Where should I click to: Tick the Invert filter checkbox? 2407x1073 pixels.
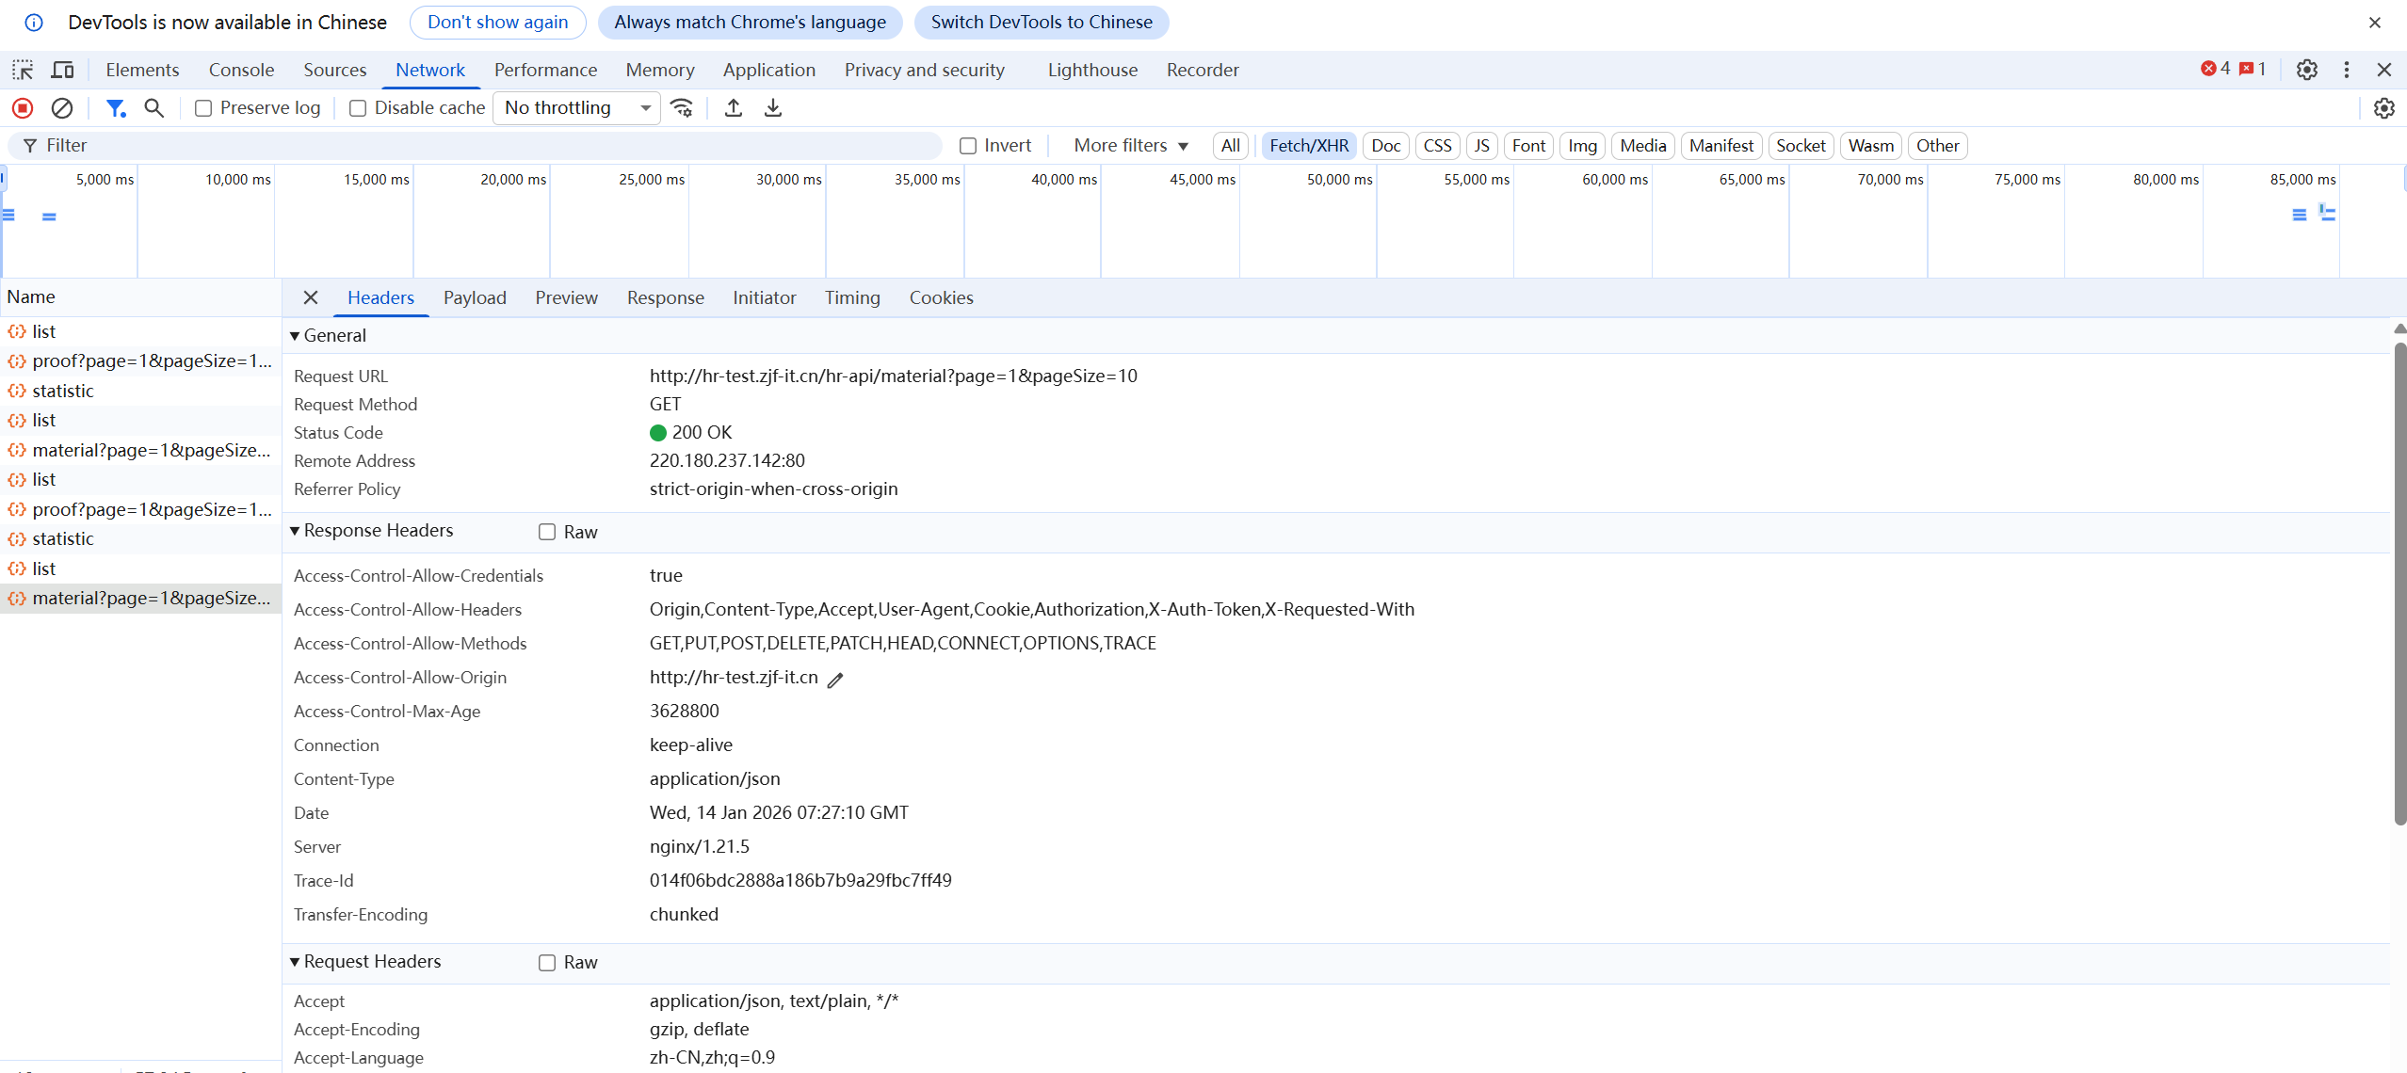968,146
